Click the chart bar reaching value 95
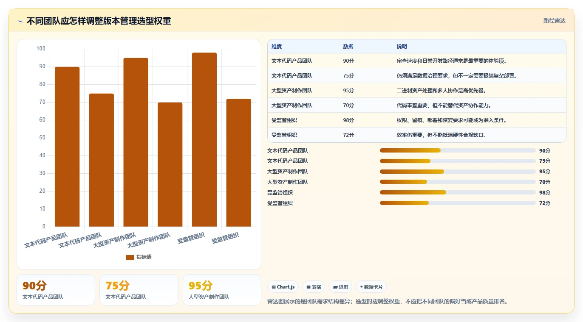583x322 pixels. tap(136, 142)
